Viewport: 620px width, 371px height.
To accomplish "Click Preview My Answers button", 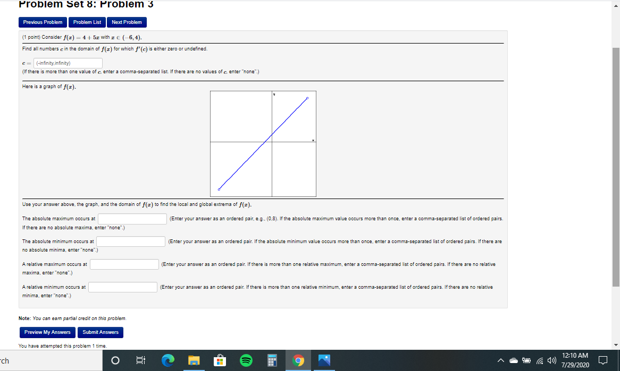I will pos(47,332).
